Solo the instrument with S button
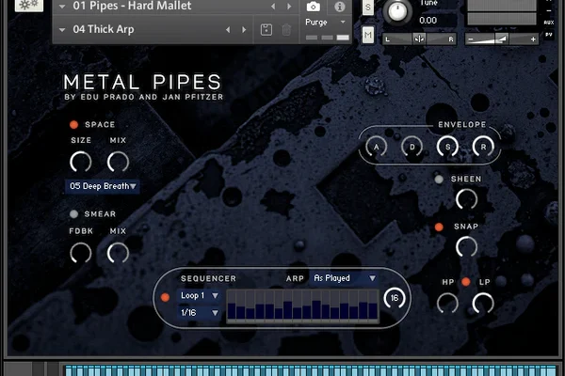 [367, 8]
